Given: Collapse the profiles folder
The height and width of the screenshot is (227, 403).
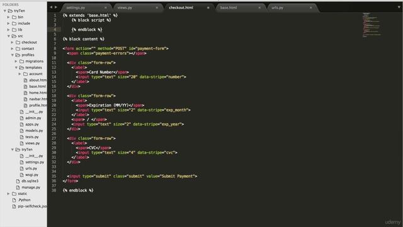Looking at the screenshot, I should click(12, 55).
